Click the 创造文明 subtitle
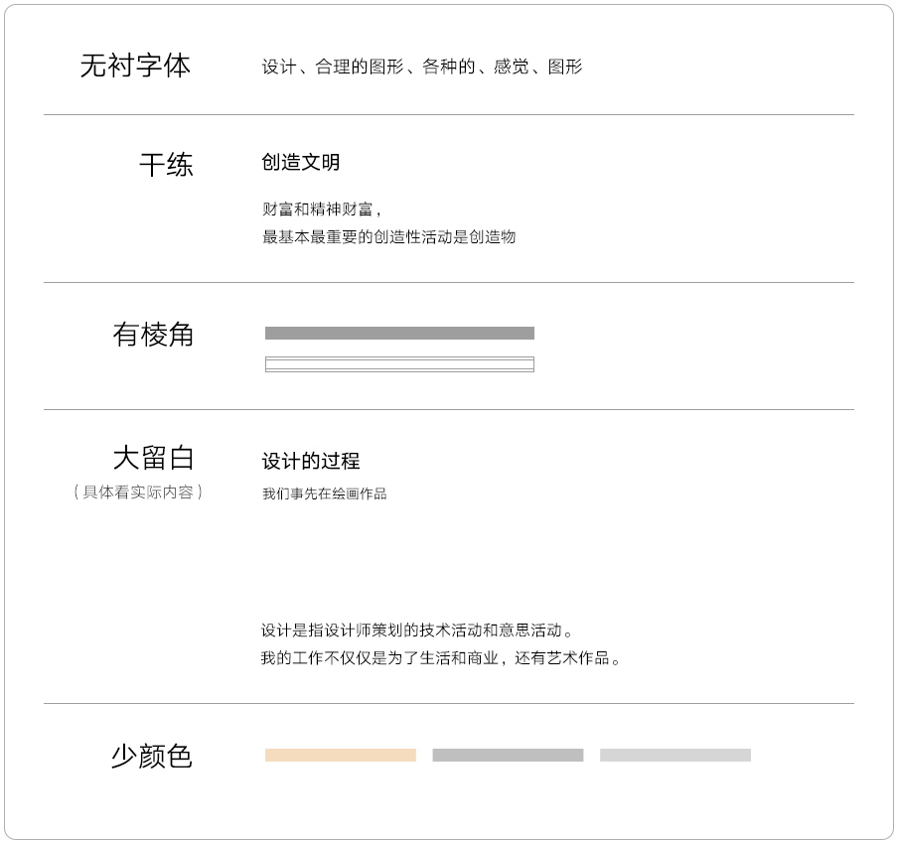The height and width of the screenshot is (842, 898). point(301,162)
